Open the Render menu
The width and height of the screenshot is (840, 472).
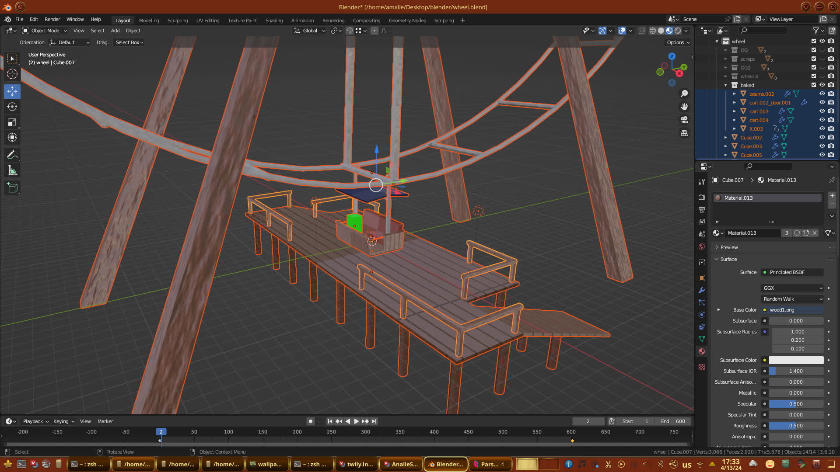point(52,19)
